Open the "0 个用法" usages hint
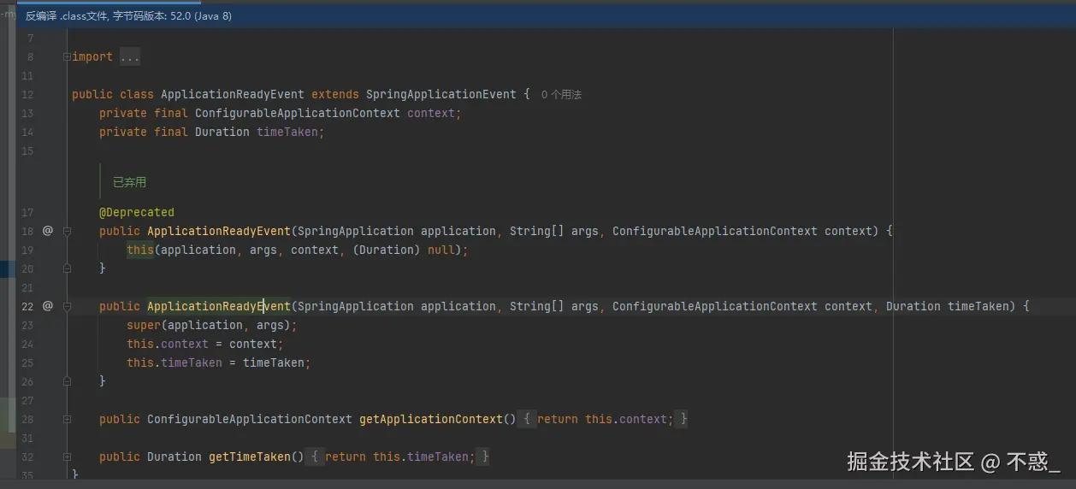The width and height of the screenshot is (1076, 489). click(561, 95)
